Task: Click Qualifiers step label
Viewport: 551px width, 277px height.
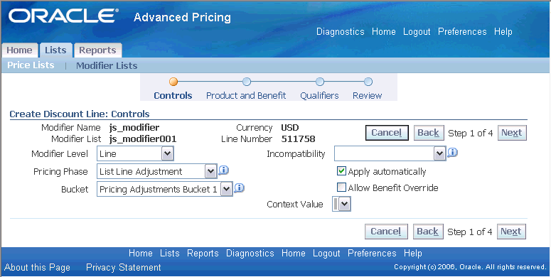Action: point(319,95)
